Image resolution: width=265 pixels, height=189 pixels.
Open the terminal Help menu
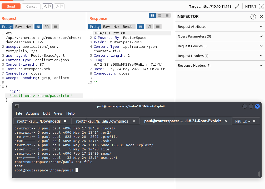point(71,113)
